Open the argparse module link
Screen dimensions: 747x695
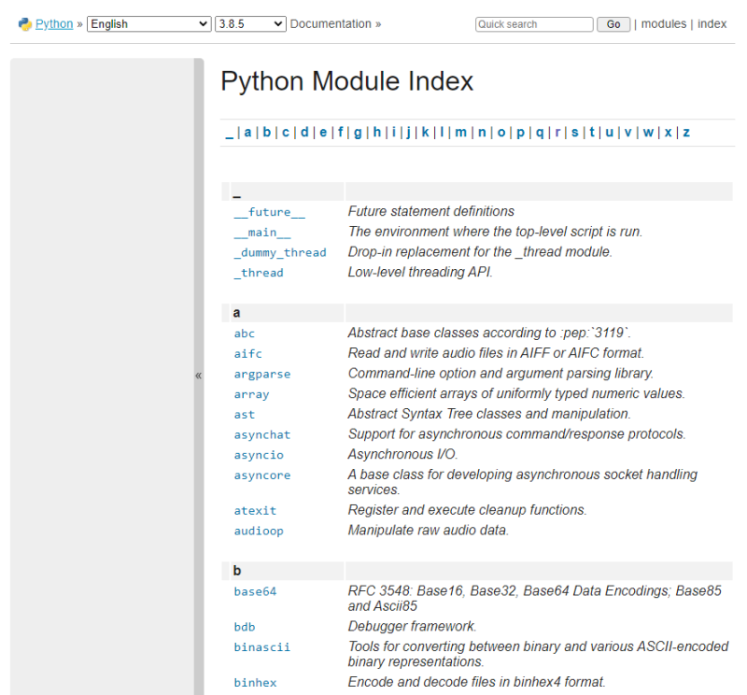coord(261,375)
